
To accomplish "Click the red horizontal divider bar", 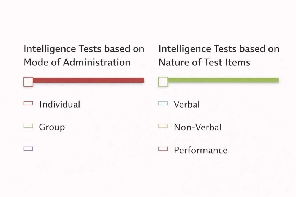I will tap(88, 80).
